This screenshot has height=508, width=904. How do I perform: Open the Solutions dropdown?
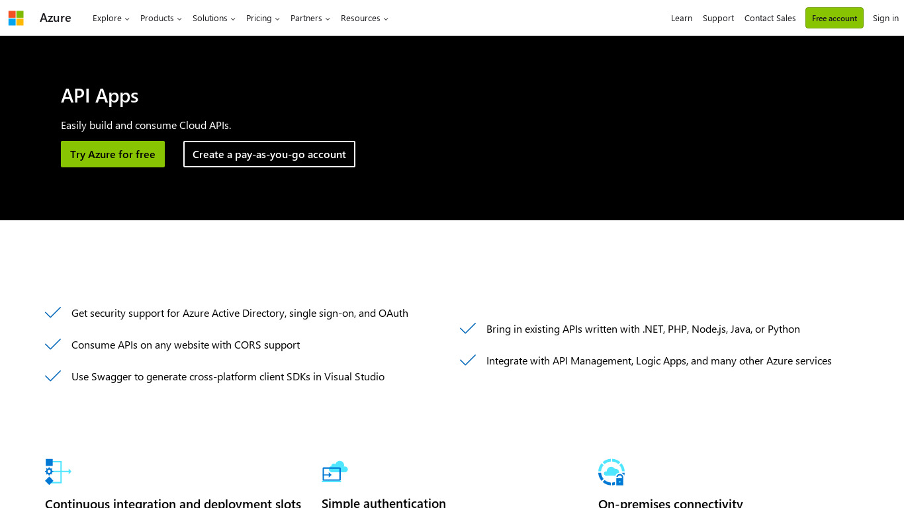coord(214,19)
